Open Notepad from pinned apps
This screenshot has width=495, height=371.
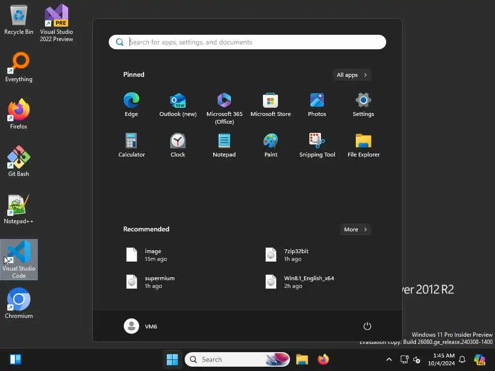pos(224,145)
